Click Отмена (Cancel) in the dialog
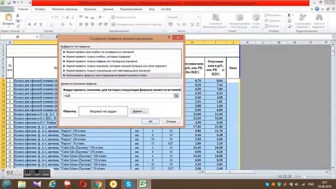Image resolution: width=336 pixels, height=189 pixels. [x=171, y=121]
